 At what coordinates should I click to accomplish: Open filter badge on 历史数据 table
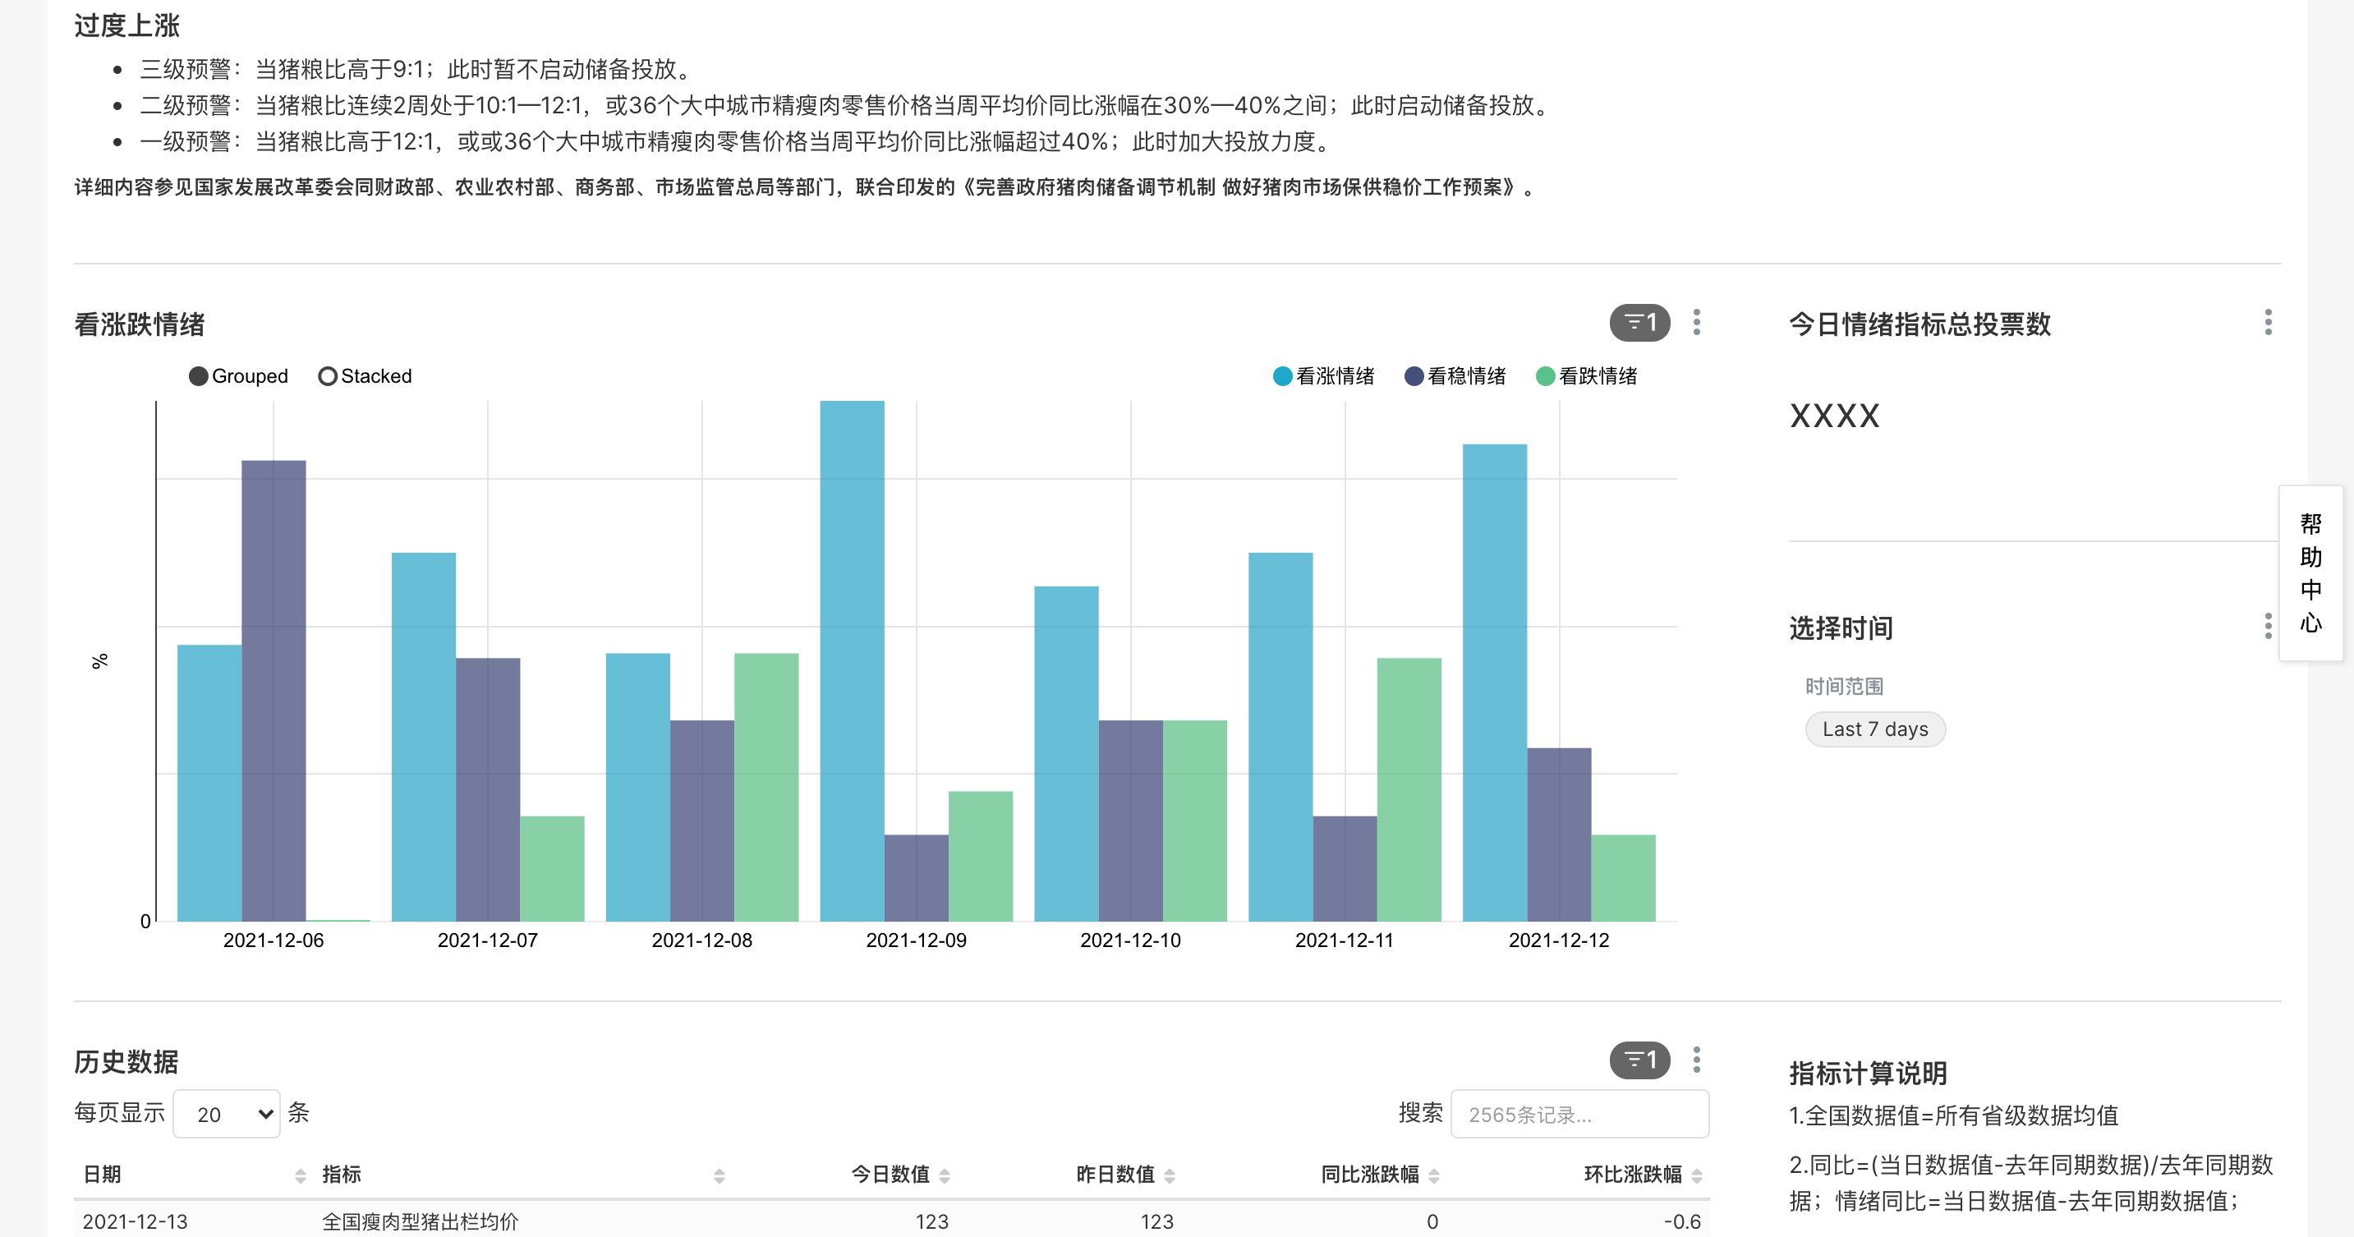[1639, 1060]
